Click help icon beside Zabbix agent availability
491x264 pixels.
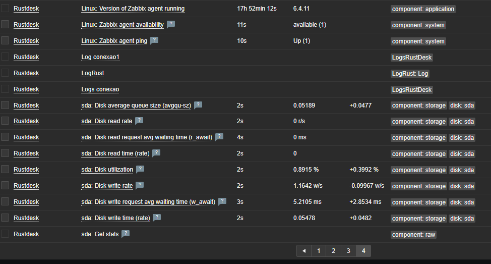[x=171, y=24]
